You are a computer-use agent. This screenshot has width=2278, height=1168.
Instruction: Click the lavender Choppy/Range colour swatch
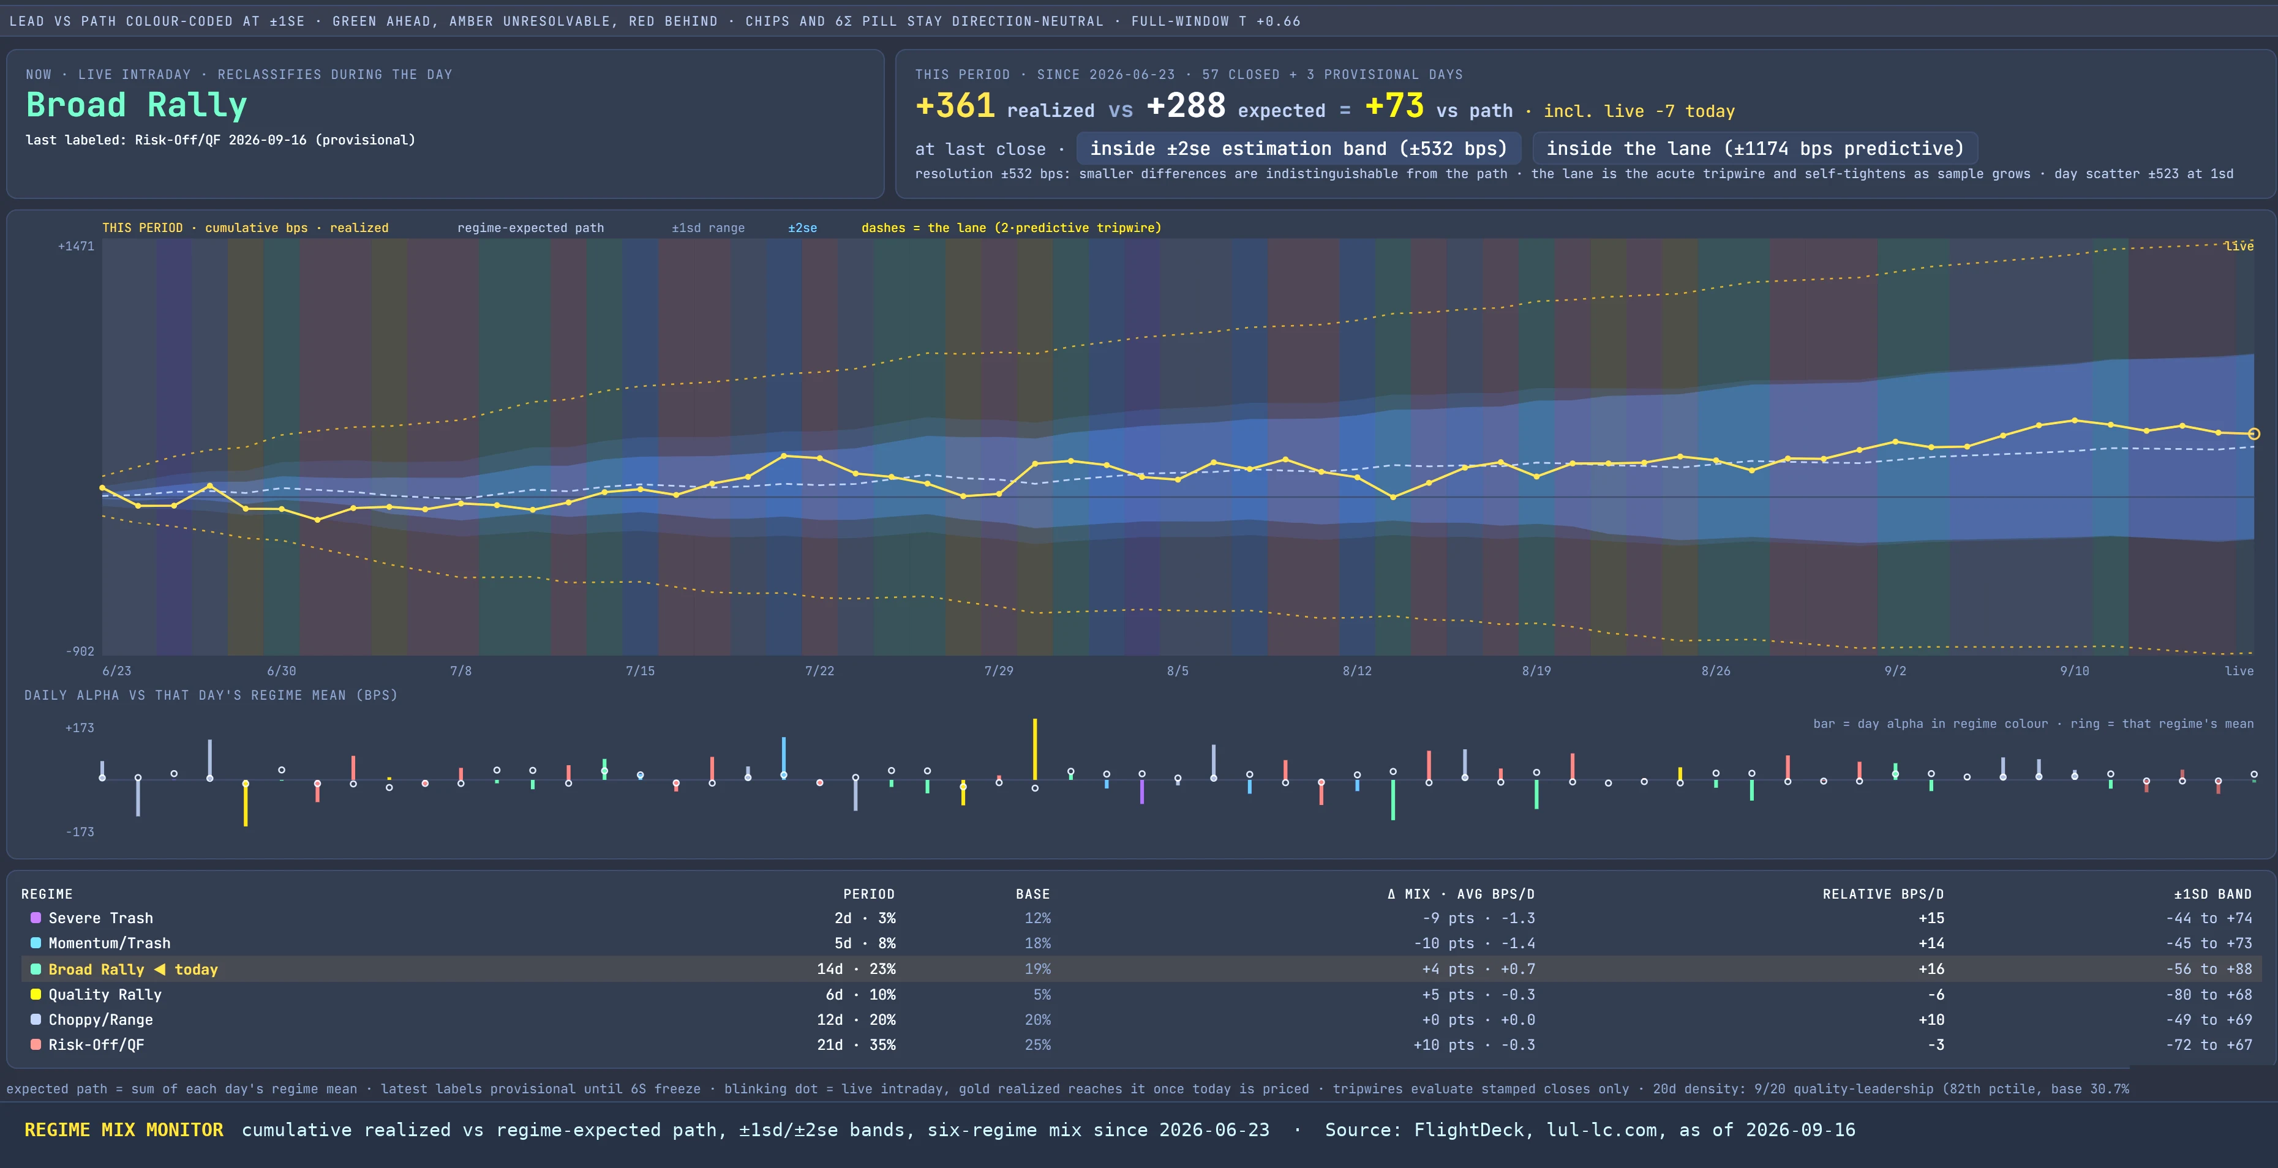click(x=36, y=1019)
